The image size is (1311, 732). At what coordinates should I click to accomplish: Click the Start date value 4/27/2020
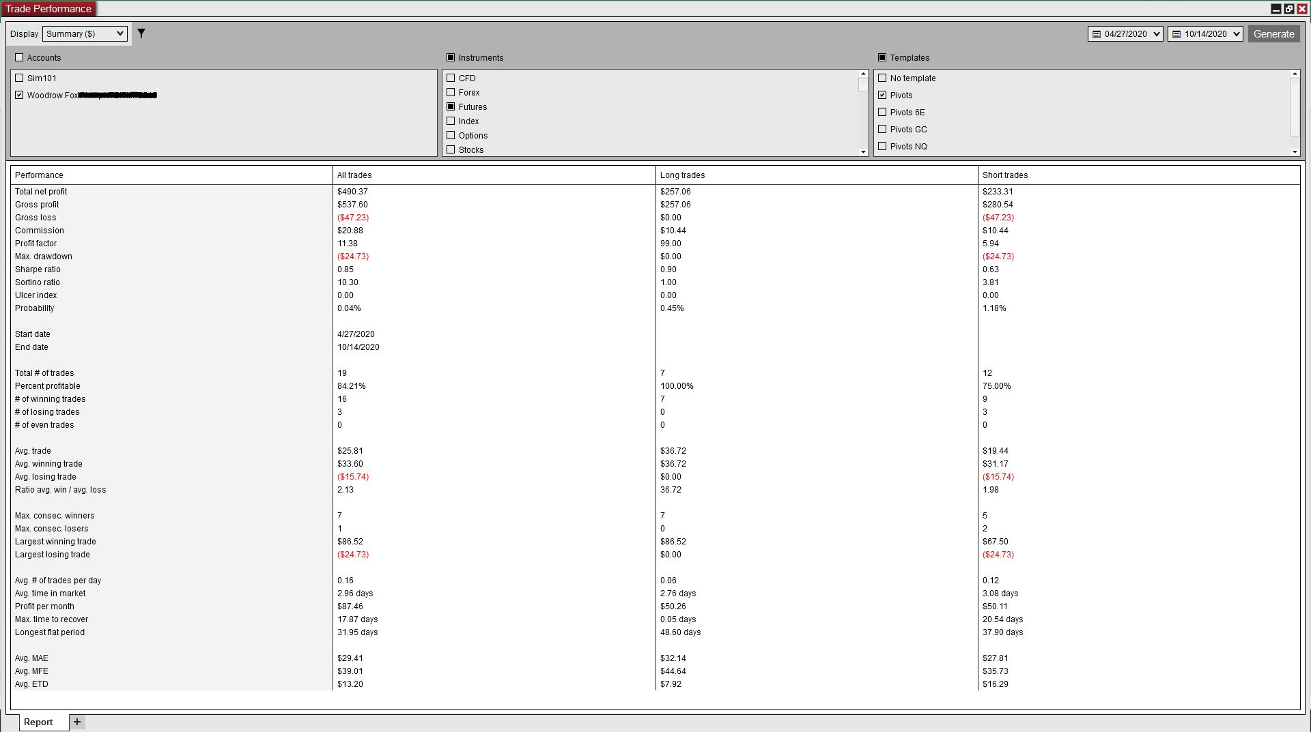(356, 334)
